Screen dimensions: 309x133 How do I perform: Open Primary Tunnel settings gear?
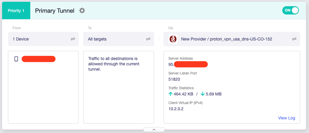[82, 11]
